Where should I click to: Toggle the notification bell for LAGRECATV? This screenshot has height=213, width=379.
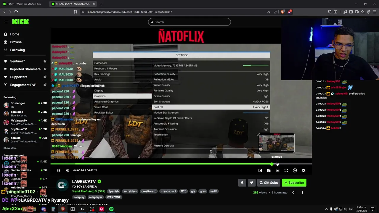pos(242,183)
